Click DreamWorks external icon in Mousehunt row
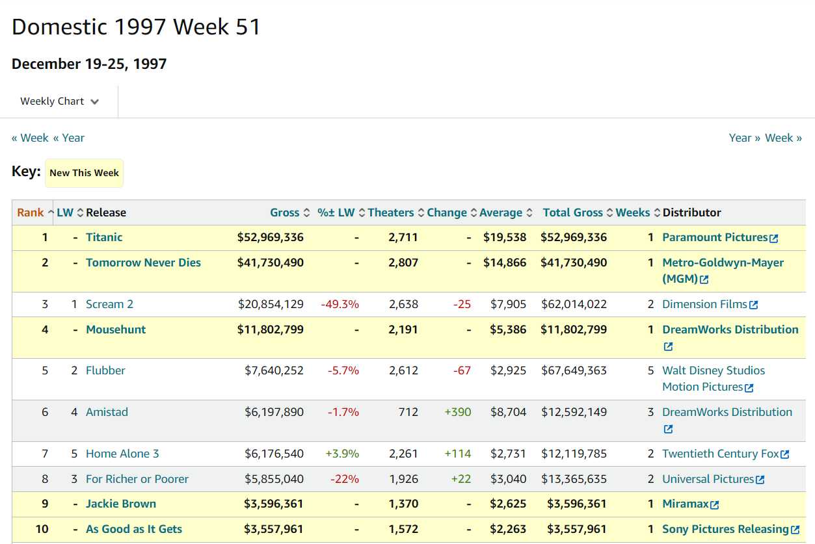This screenshot has width=815, height=544. click(668, 347)
